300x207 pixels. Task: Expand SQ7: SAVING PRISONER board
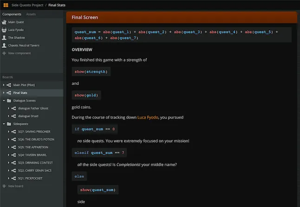click(8, 132)
